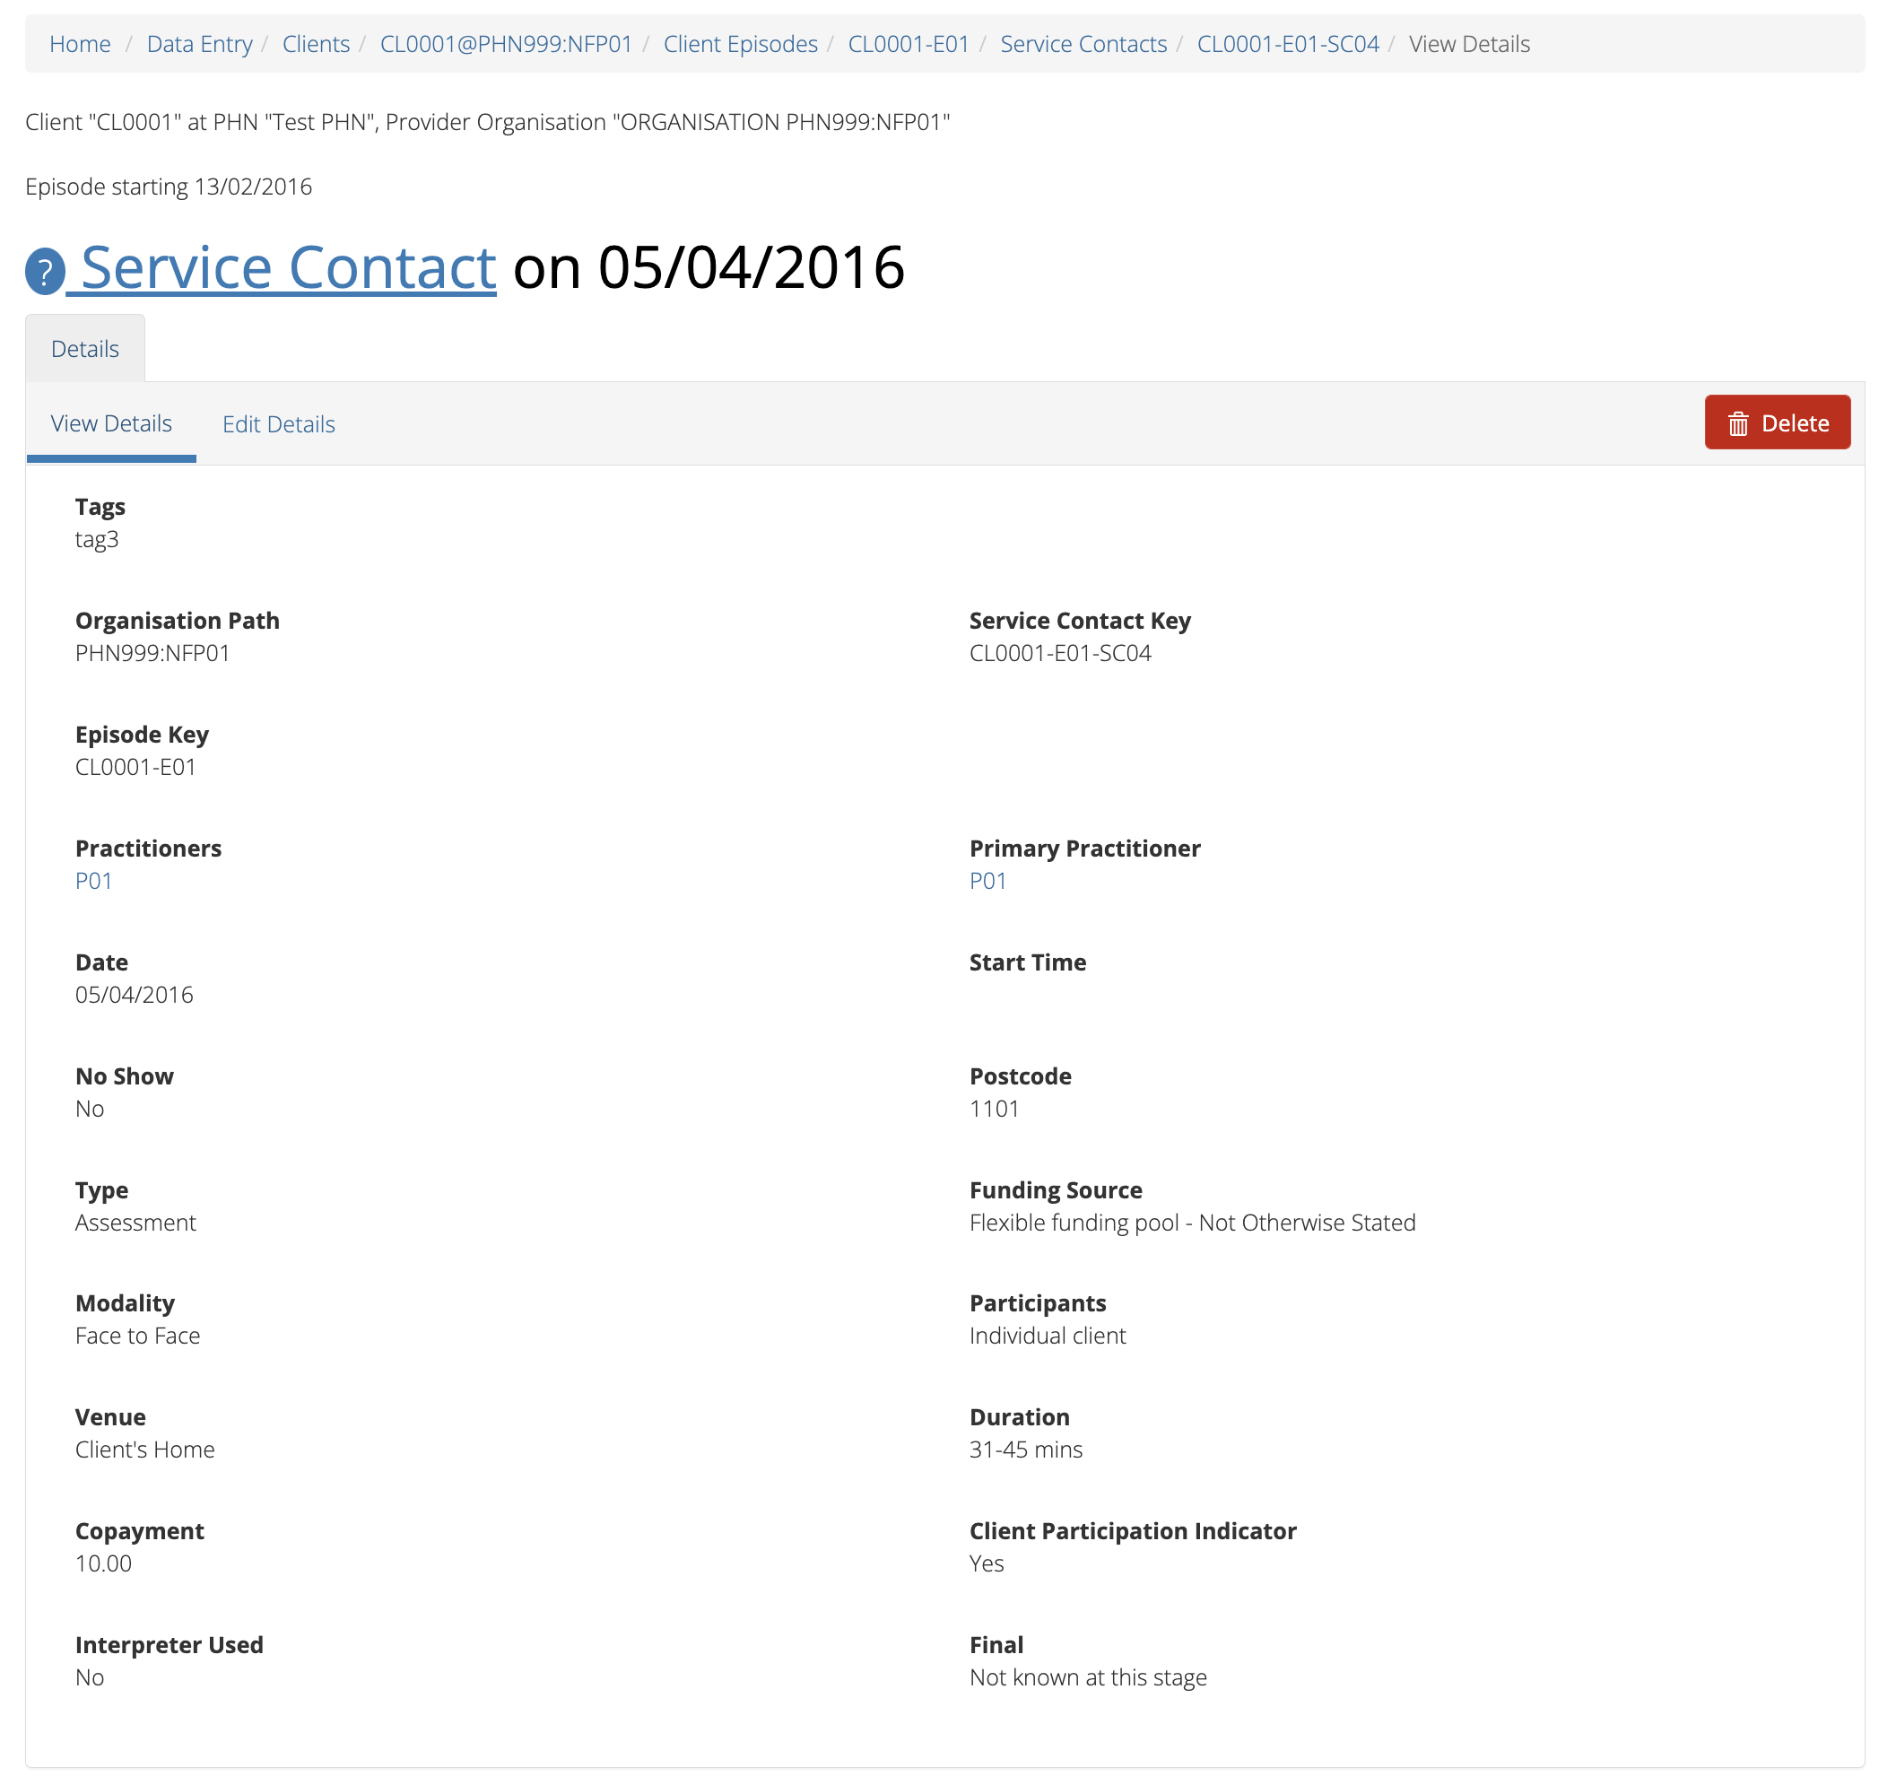
Task: Click the help question mark icon
Action: tap(45, 271)
